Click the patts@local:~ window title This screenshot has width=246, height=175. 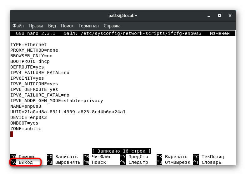pos(123,16)
